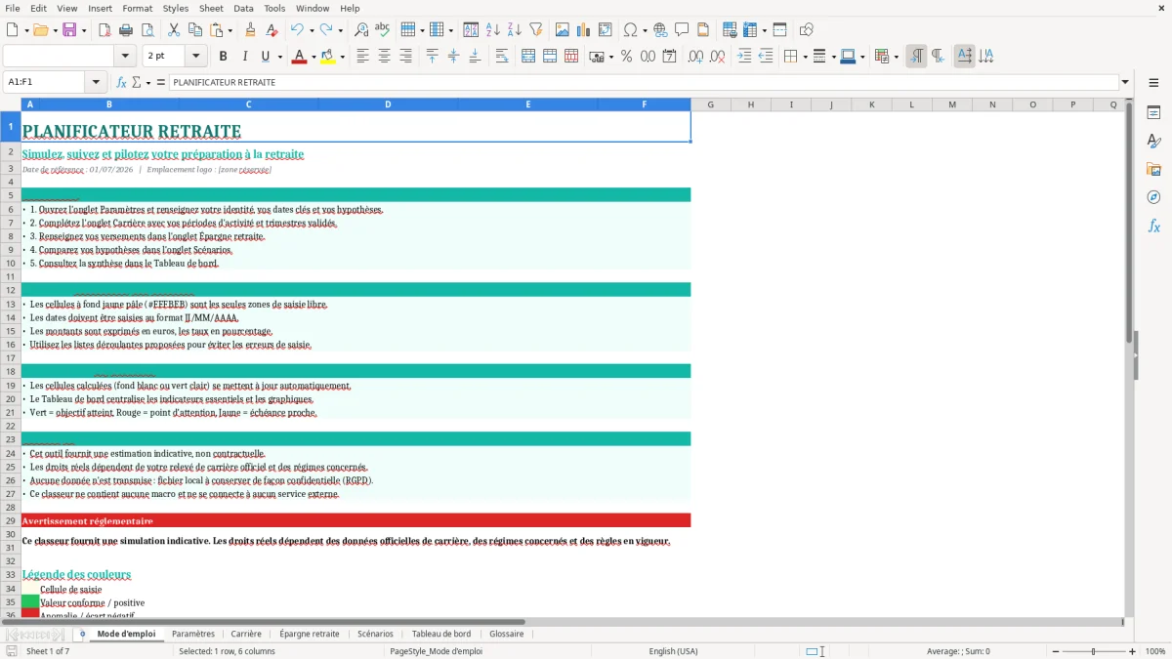Select column G header
1172x659 pixels.
click(710, 104)
